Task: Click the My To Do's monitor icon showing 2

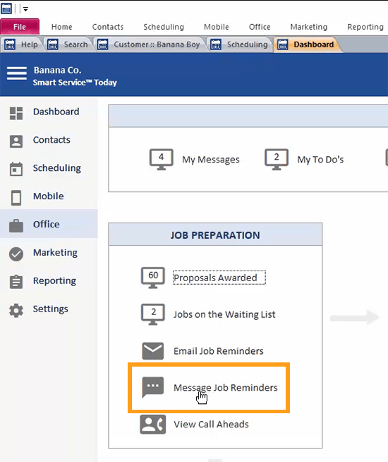Action: coord(277,160)
